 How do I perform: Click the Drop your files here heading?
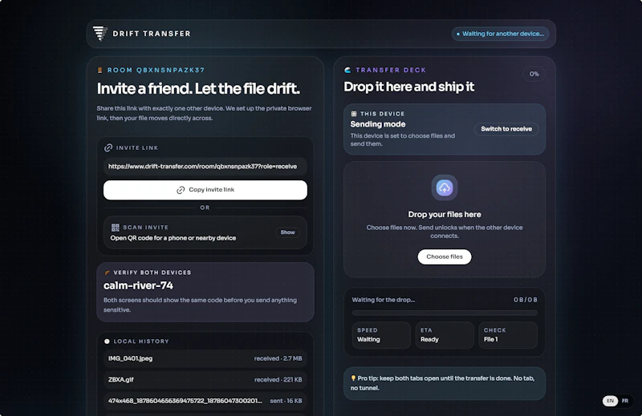coord(445,215)
